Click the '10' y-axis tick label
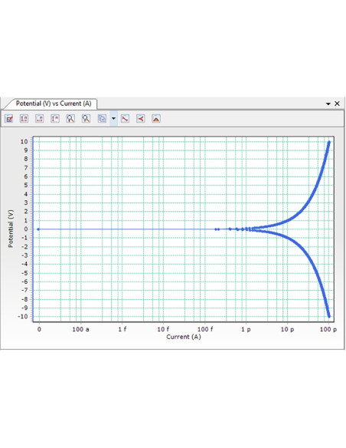 (24, 142)
